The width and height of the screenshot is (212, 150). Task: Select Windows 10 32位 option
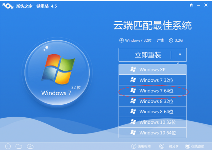tap(152, 122)
